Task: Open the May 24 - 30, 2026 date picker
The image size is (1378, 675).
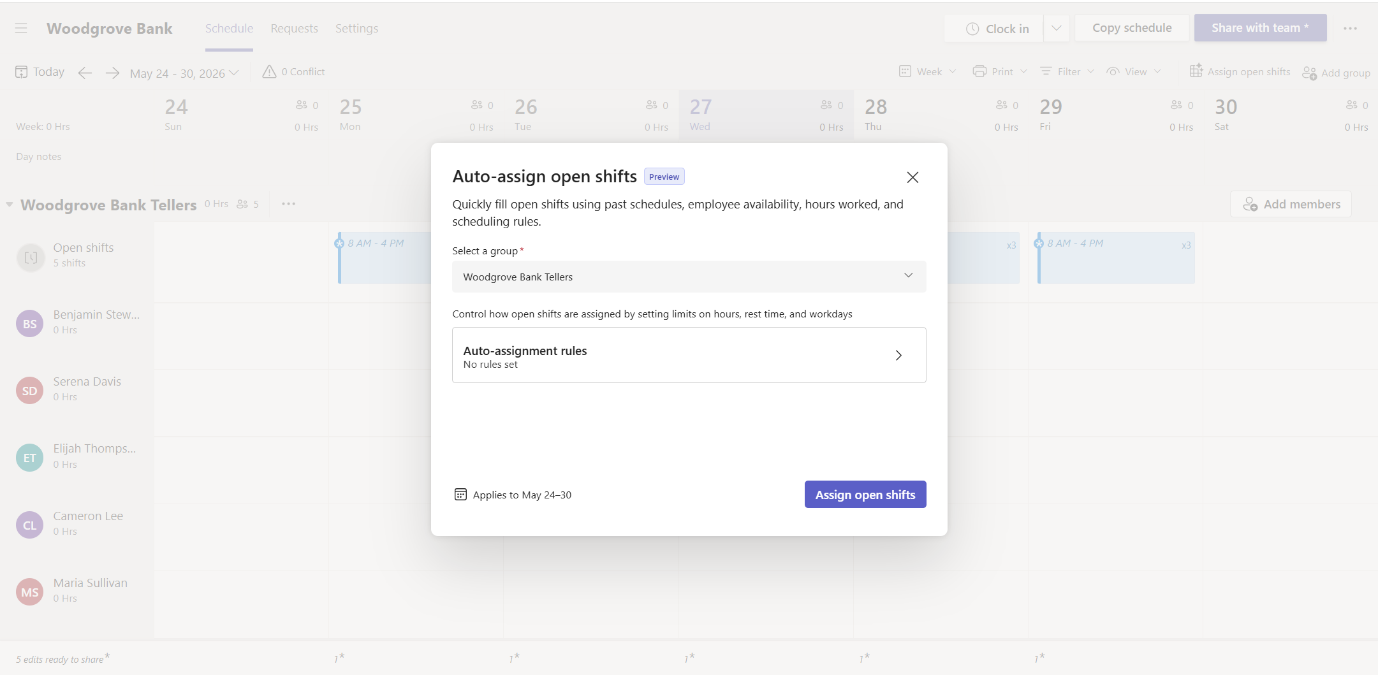Action: pos(184,73)
